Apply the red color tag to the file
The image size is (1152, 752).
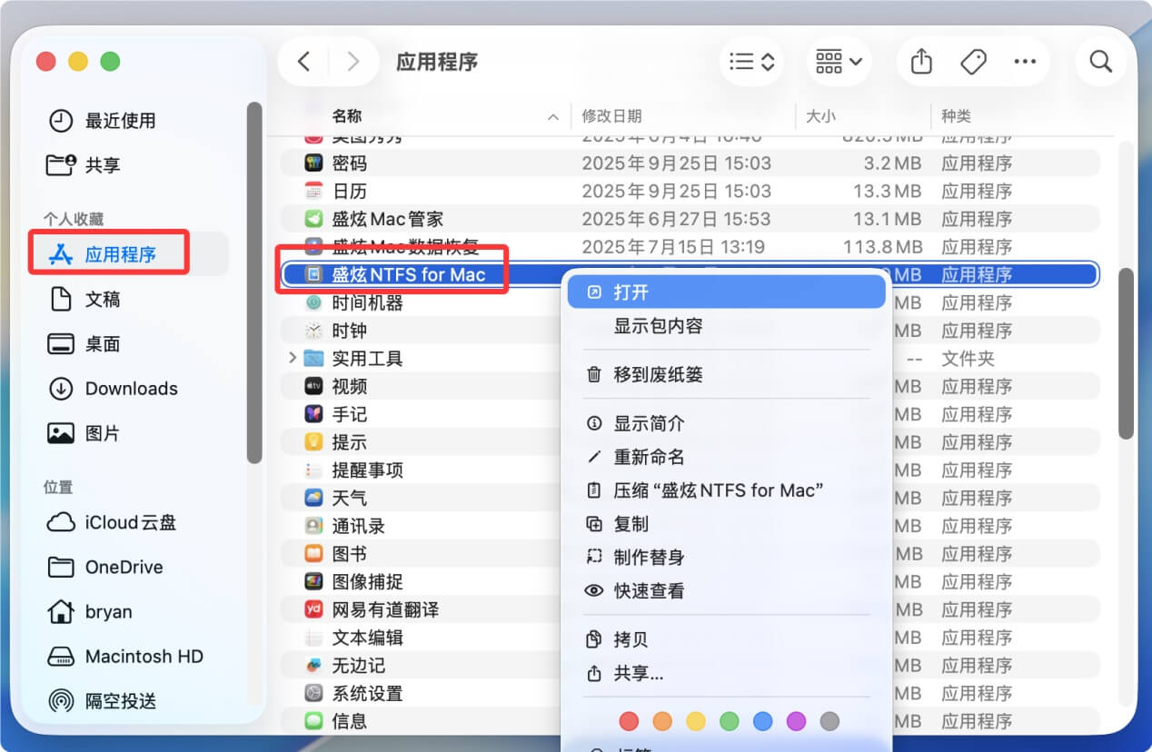click(629, 720)
